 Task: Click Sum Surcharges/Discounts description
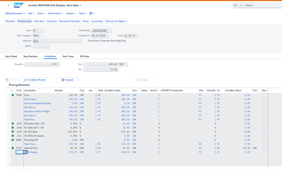(38, 103)
